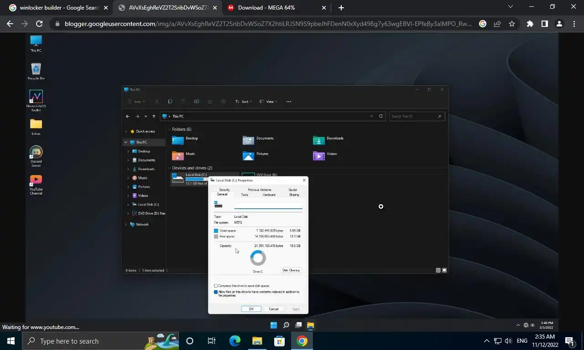Screen dimensions: 584x350
Task: Click the YouTube Channel desktop shortcut
Action: click(x=36, y=185)
